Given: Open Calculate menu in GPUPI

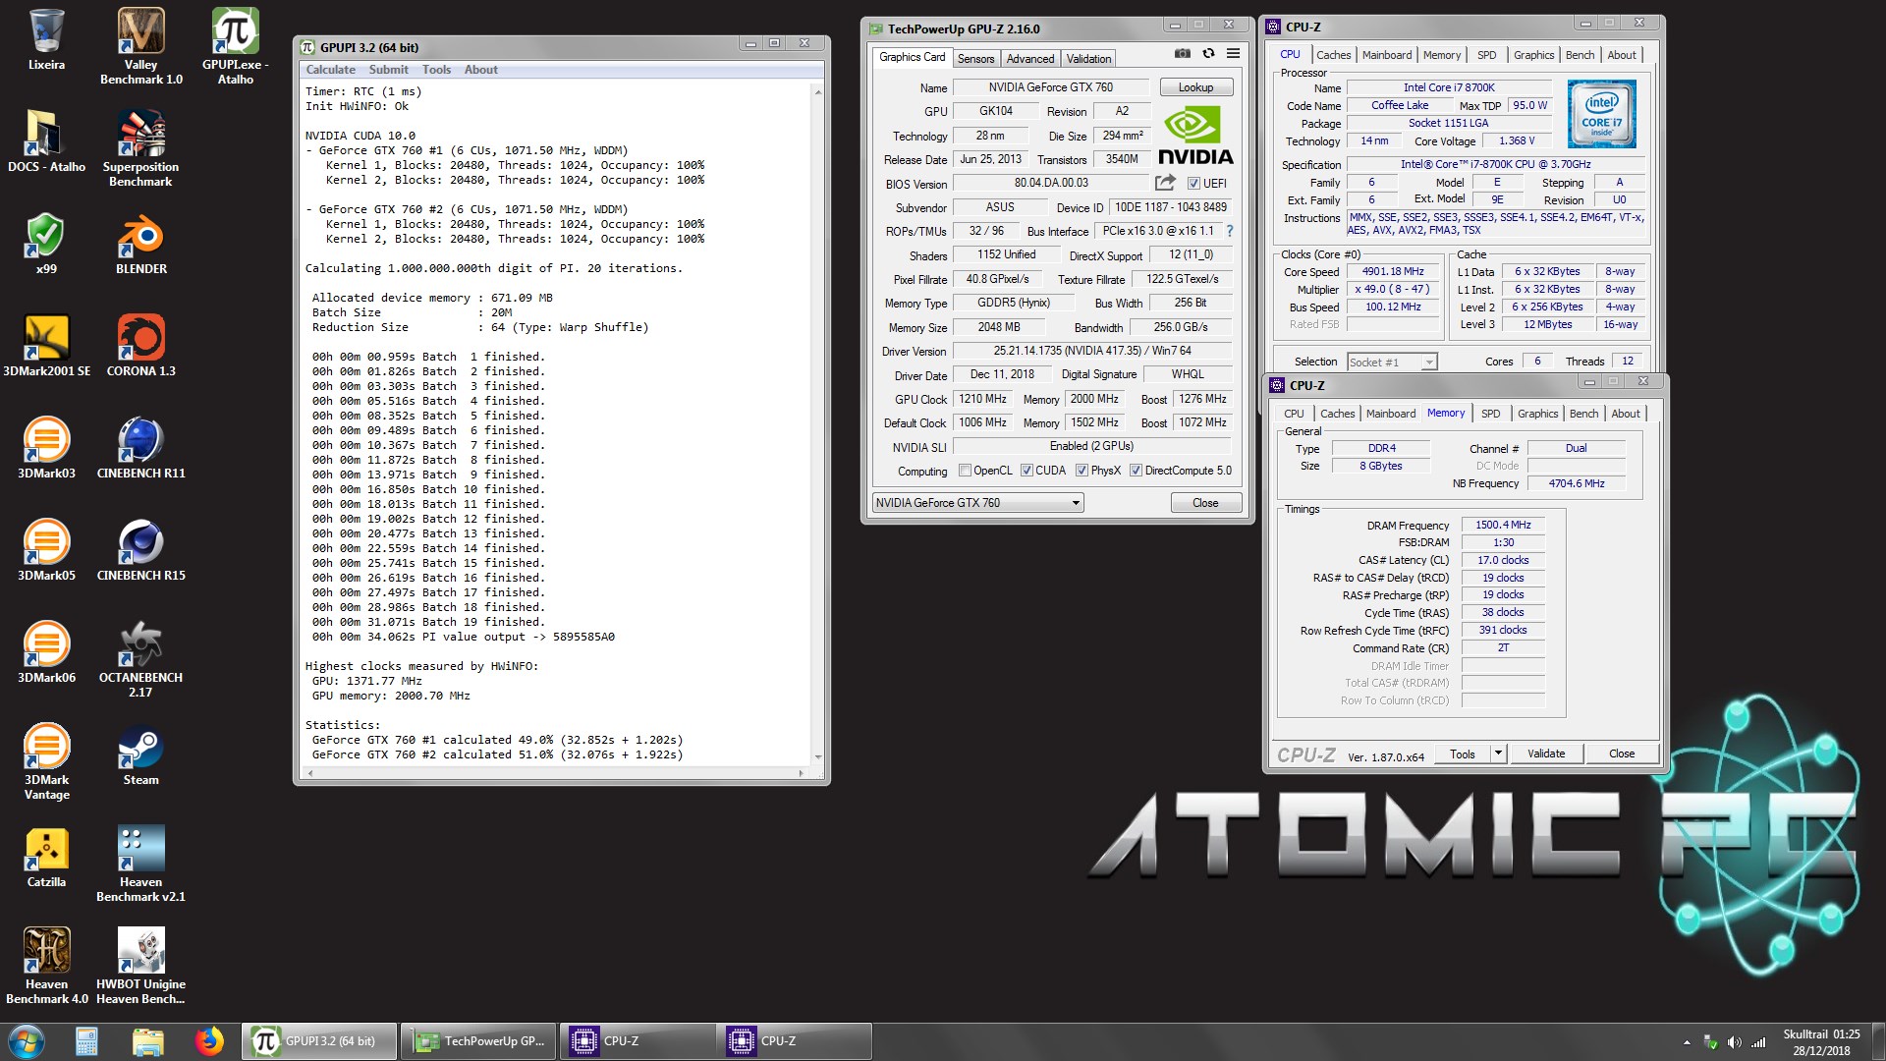Looking at the screenshot, I should [x=330, y=70].
